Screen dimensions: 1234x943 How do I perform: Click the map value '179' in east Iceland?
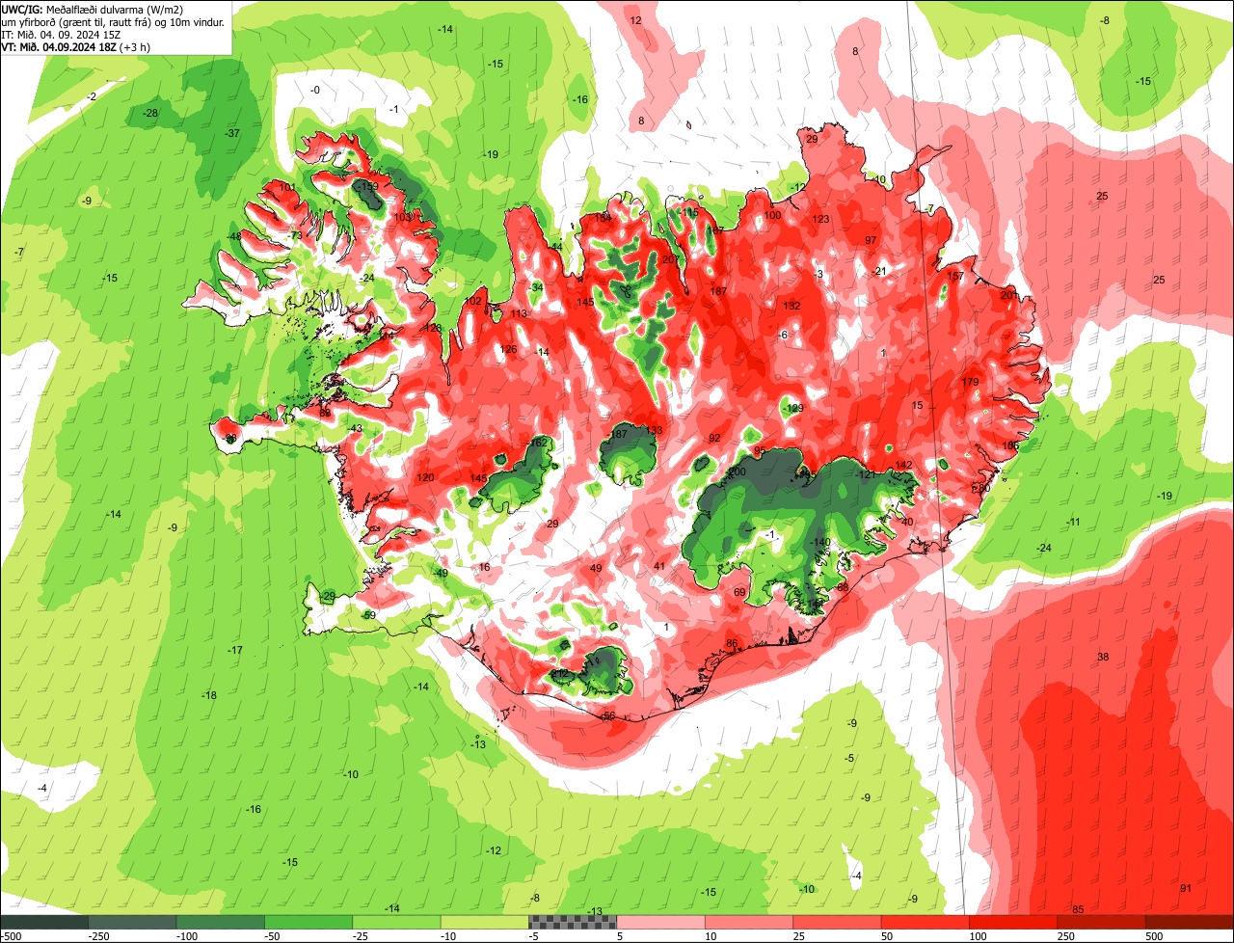[970, 383]
